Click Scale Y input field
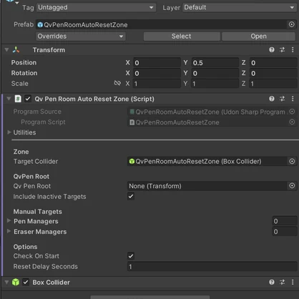 215,84
